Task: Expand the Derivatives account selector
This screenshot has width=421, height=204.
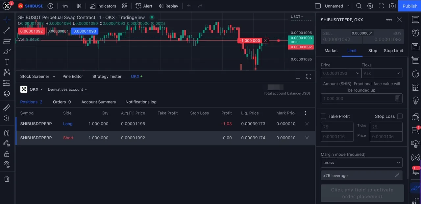Action: click(x=67, y=89)
